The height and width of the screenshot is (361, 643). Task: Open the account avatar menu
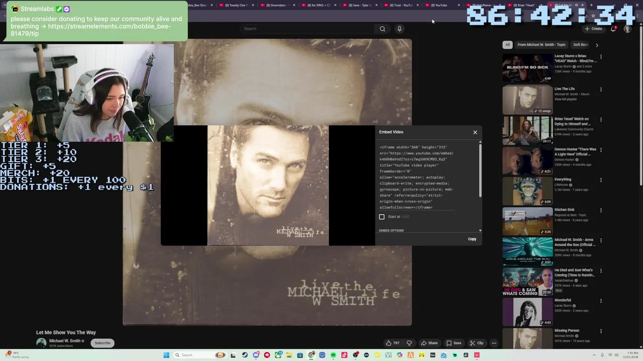(627, 29)
